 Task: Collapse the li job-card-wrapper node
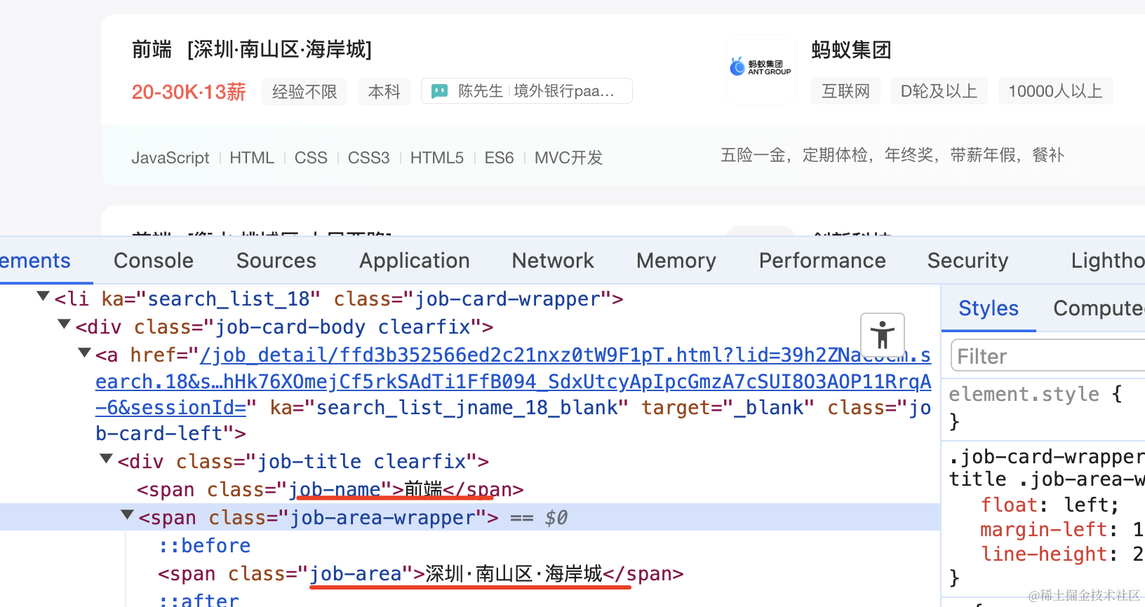pos(43,297)
